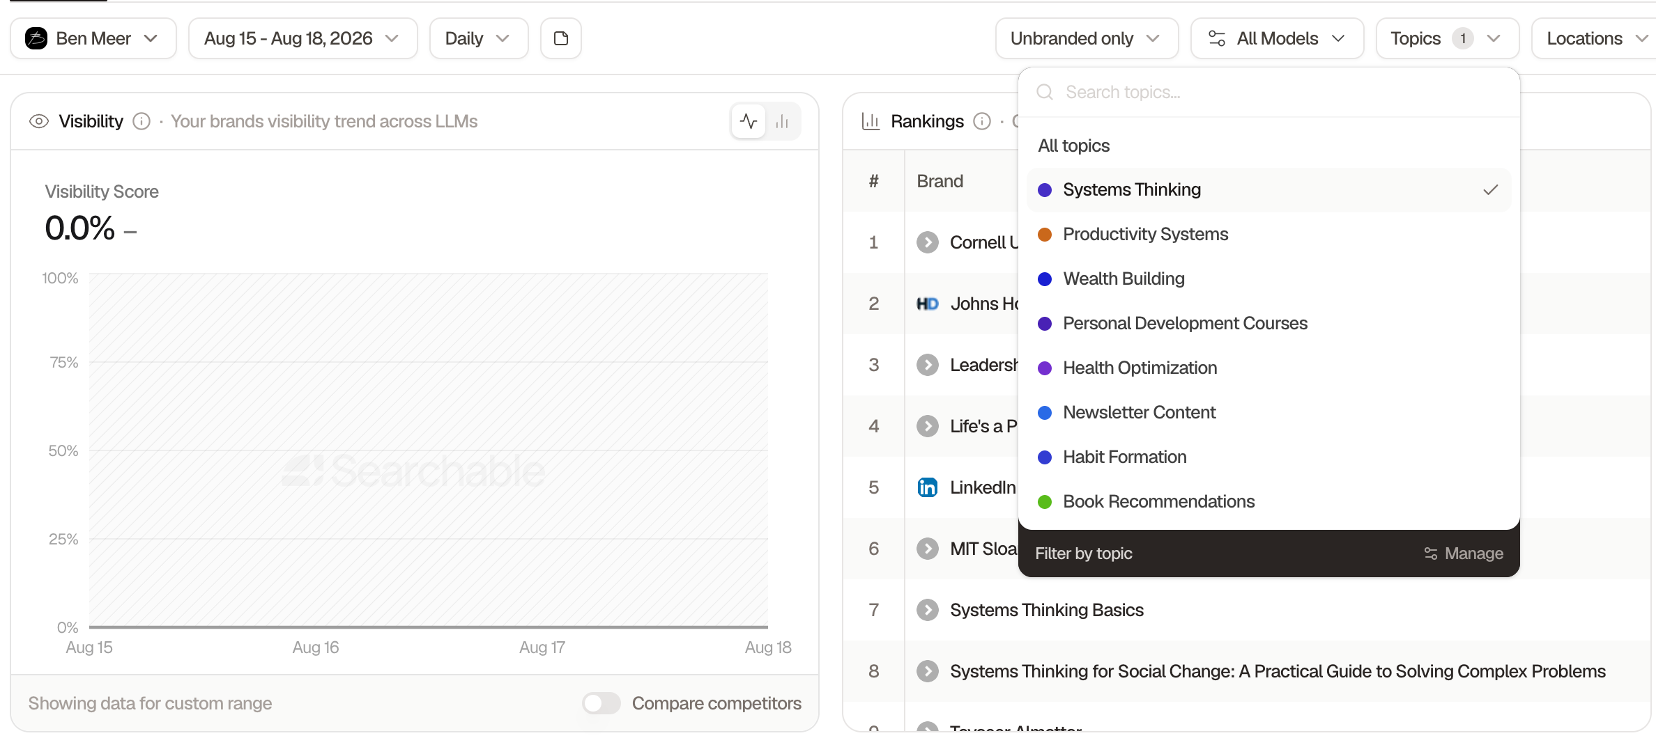This screenshot has width=1656, height=738.
Task: Choose All topics in the list
Action: point(1073,146)
